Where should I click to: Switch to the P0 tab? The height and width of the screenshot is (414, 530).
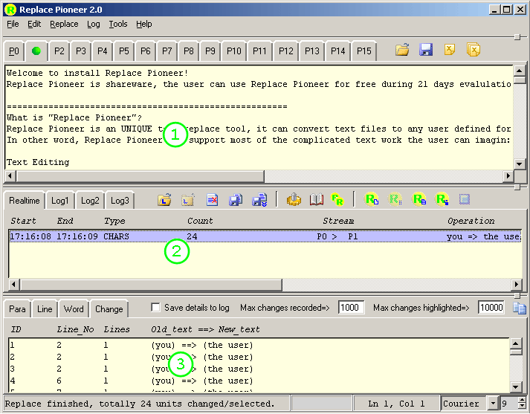tap(14, 51)
